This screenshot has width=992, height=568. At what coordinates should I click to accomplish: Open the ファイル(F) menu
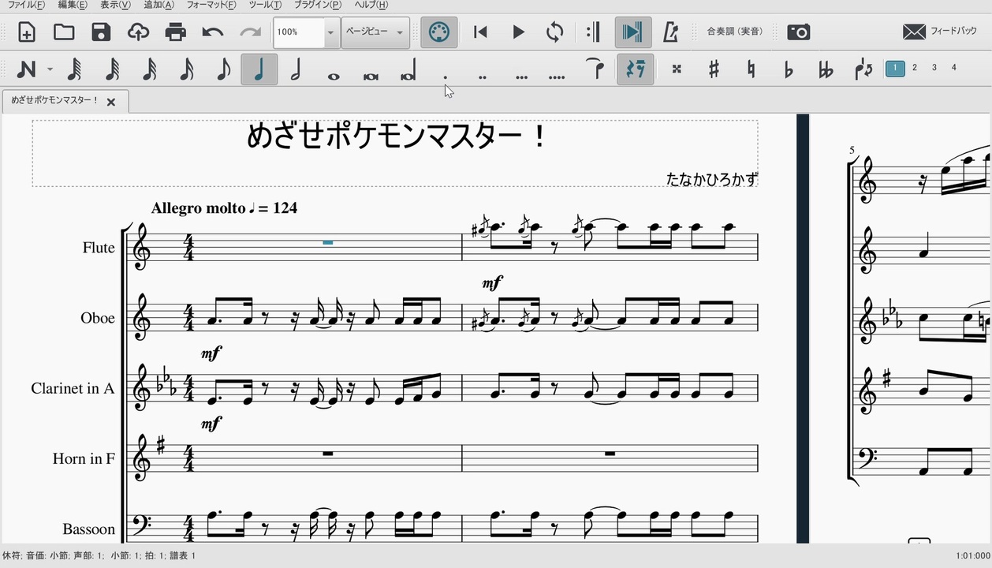(x=26, y=5)
